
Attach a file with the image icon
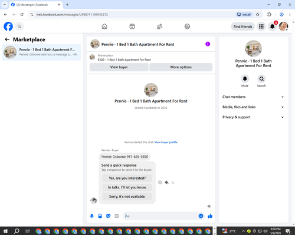(100, 216)
